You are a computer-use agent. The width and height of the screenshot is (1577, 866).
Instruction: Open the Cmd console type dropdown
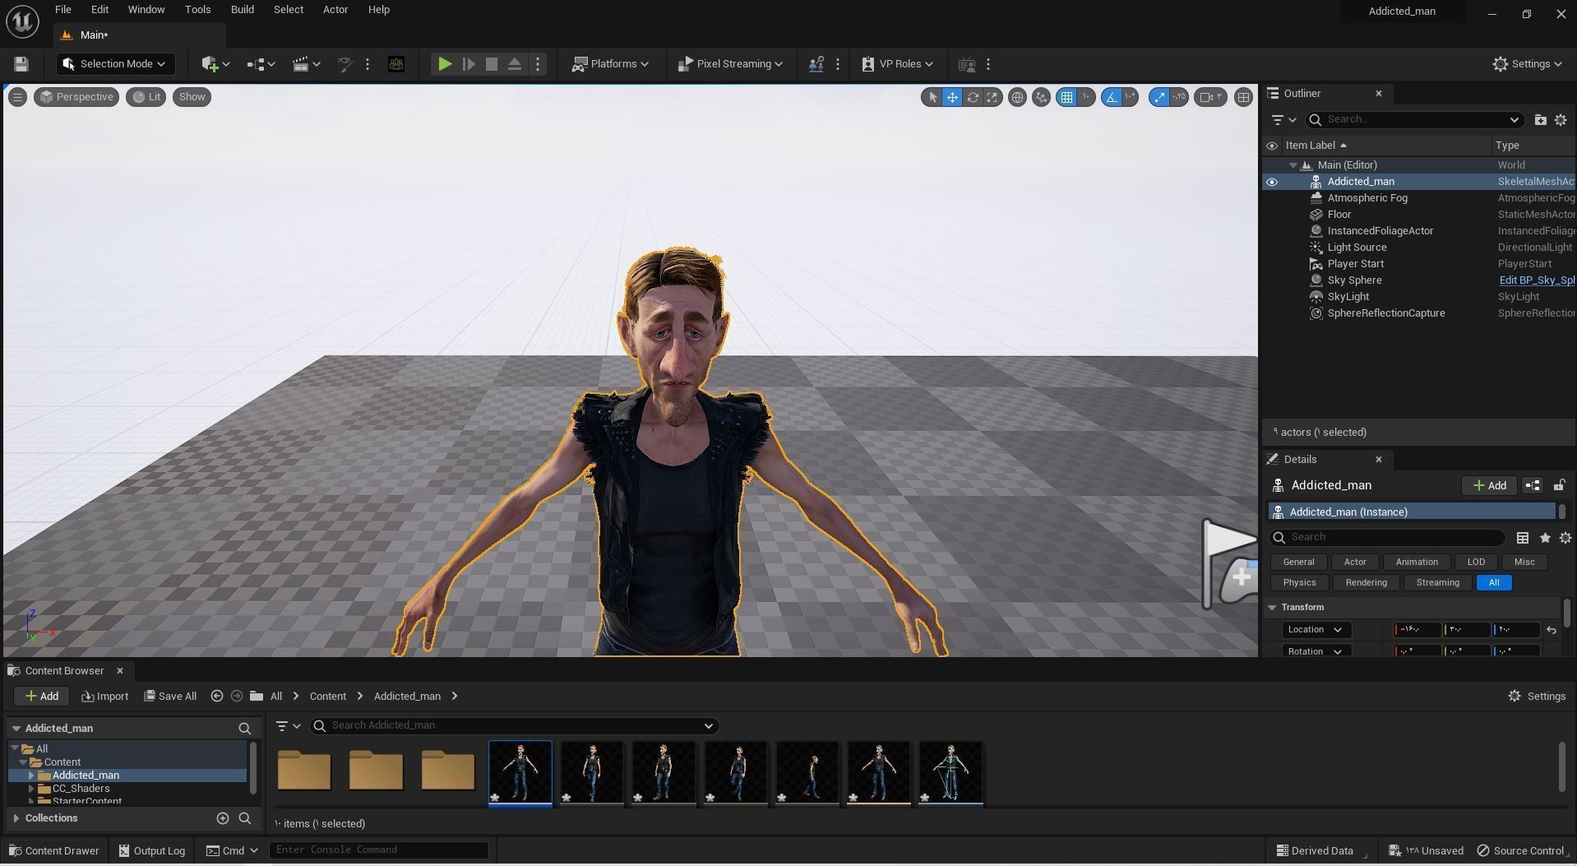[x=232, y=851]
